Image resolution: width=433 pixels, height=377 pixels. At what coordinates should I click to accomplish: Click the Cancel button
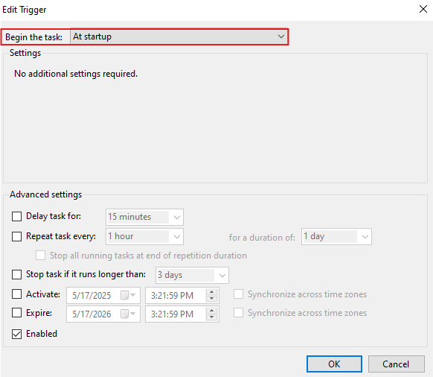(x=396, y=364)
